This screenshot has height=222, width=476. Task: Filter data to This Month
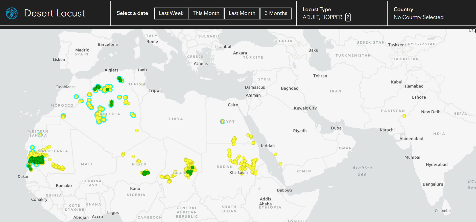coord(206,13)
